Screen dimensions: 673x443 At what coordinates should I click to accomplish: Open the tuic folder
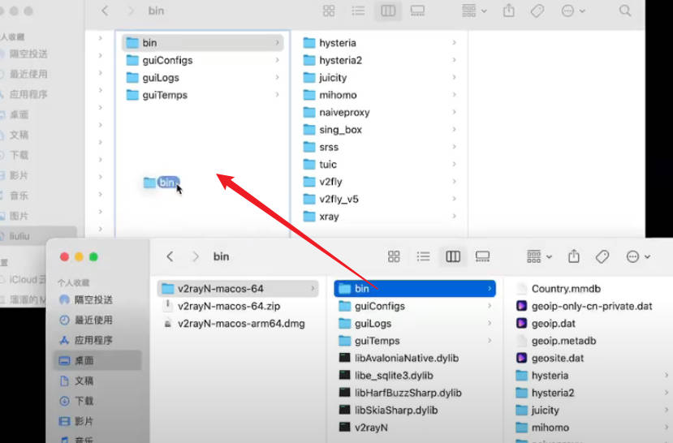tap(379, 165)
